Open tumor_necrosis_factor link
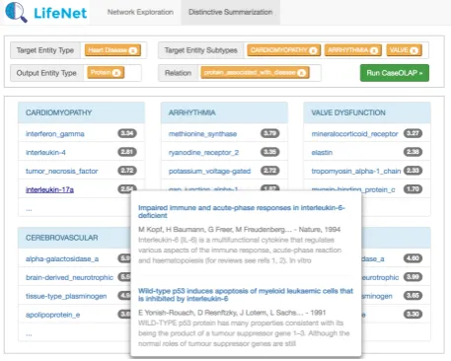The width and height of the screenshot is (451, 361). pyautogui.click(x=62, y=172)
